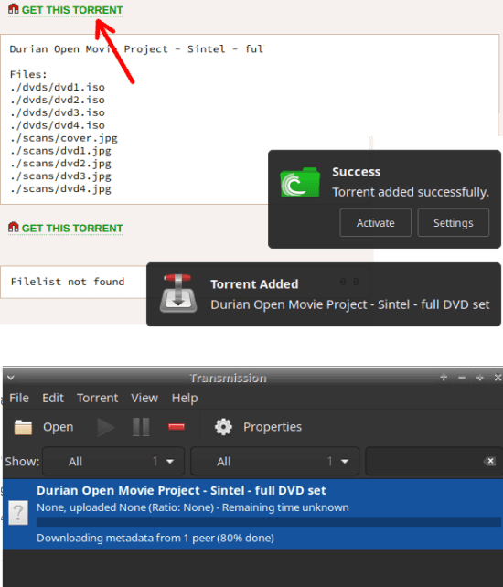Start the torrent with the play button
Image resolution: width=503 pixels, height=587 pixels.
pyautogui.click(x=105, y=427)
